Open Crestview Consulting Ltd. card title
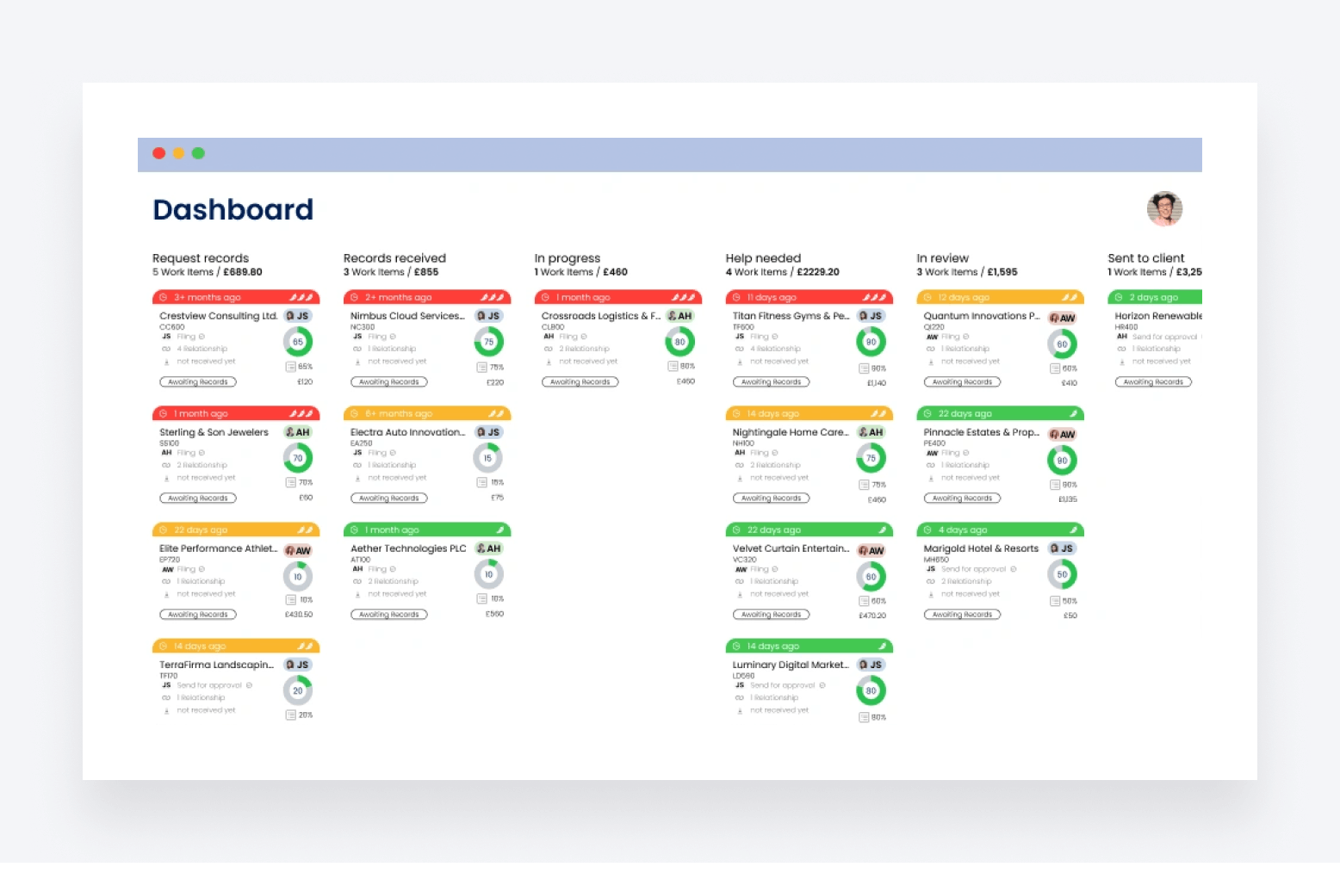 [x=218, y=316]
